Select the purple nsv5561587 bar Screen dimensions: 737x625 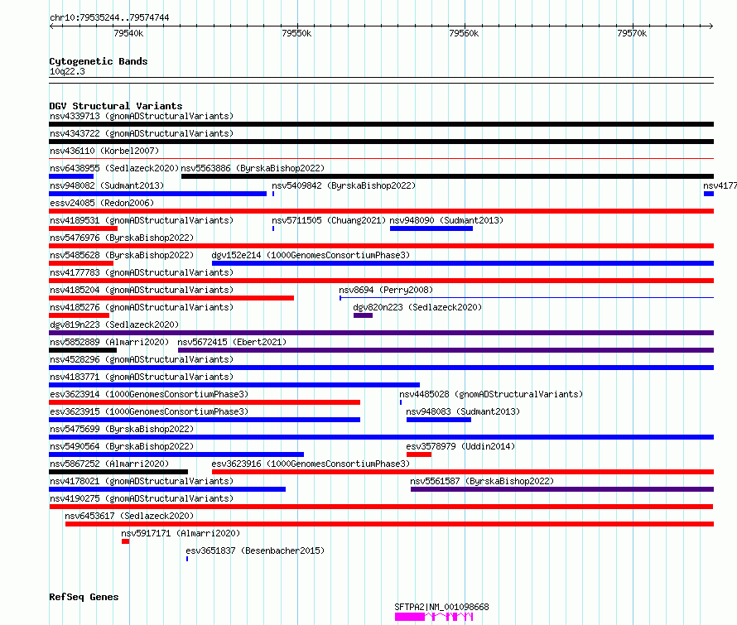(x=562, y=489)
